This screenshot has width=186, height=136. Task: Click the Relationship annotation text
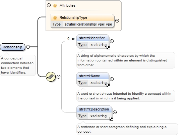click(17, 65)
